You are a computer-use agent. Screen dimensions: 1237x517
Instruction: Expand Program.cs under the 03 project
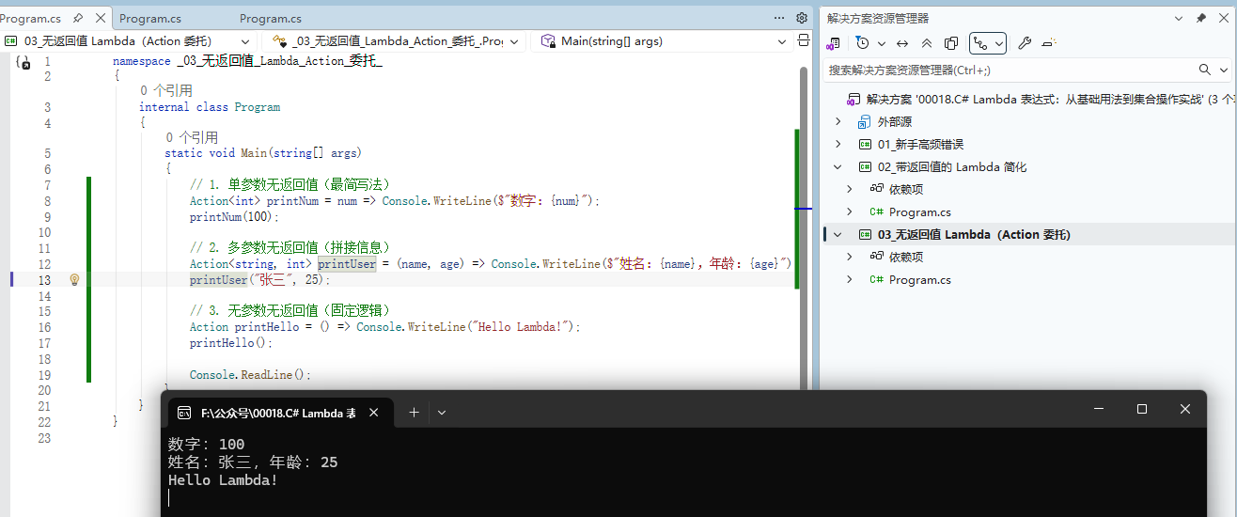(850, 279)
